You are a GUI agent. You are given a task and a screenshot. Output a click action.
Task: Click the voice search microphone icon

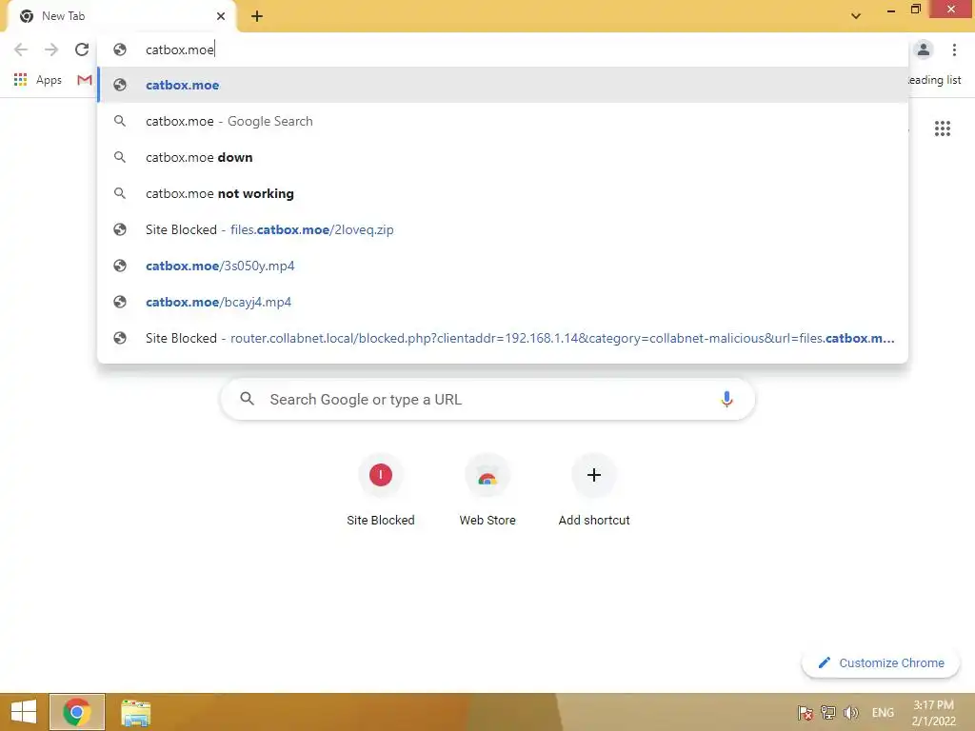pos(726,399)
